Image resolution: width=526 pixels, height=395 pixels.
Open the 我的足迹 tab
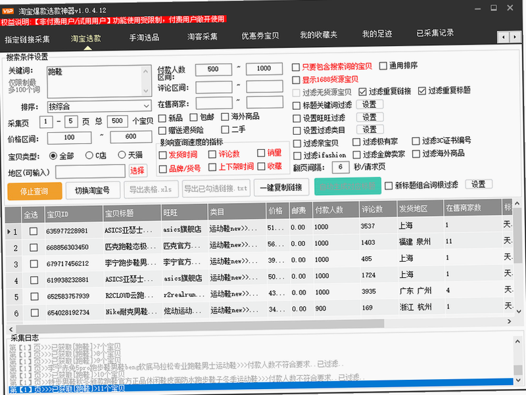tap(377, 34)
